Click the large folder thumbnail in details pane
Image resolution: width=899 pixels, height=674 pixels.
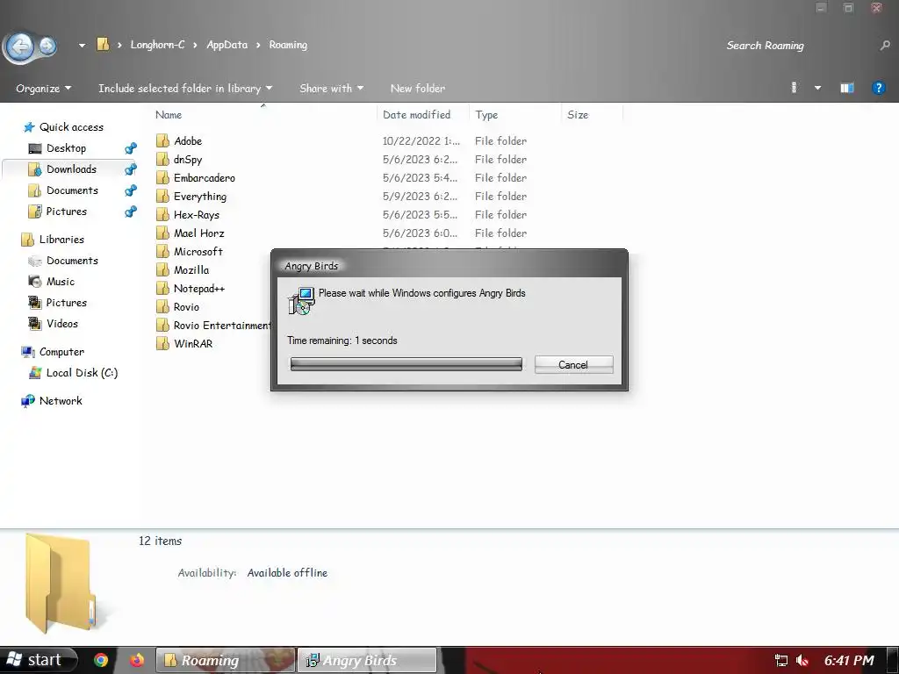pos(61,584)
